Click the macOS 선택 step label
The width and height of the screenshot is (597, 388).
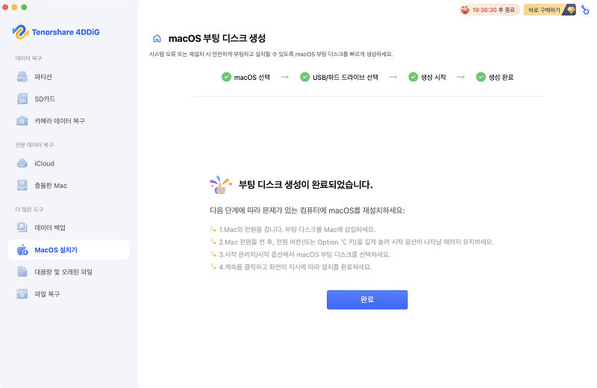point(251,78)
